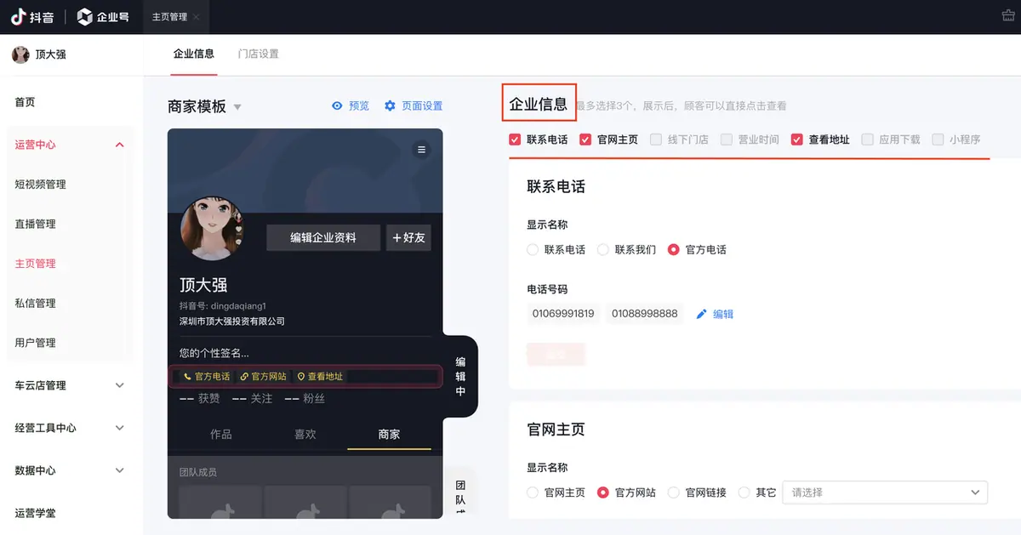This screenshot has width=1021, height=535.
Task: Open the hamburger menu on profile preview
Action: [420, 150]
